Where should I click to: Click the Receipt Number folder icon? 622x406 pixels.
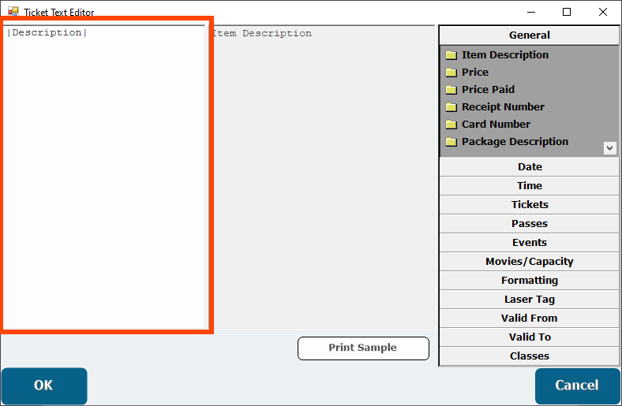452,107
